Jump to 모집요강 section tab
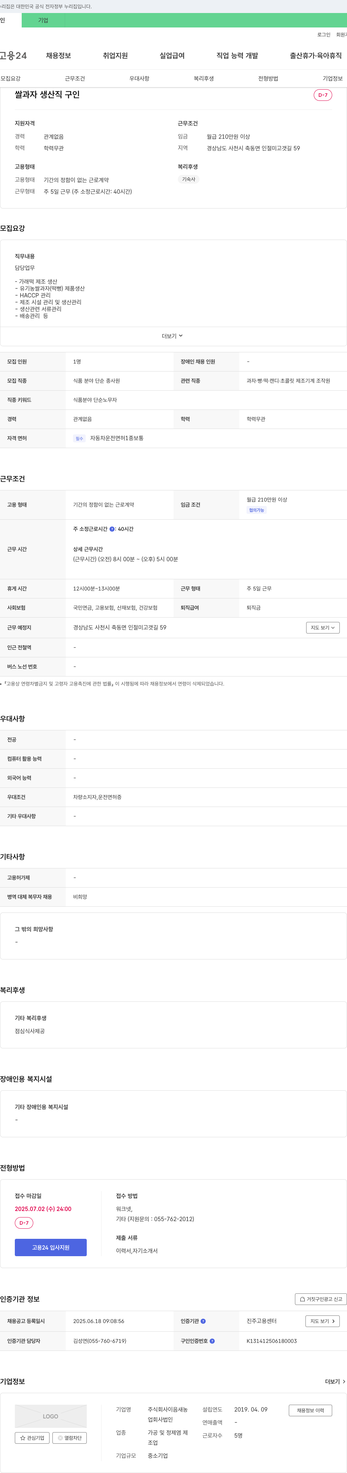The image size is (347, 1473). (x=10, y=78)
